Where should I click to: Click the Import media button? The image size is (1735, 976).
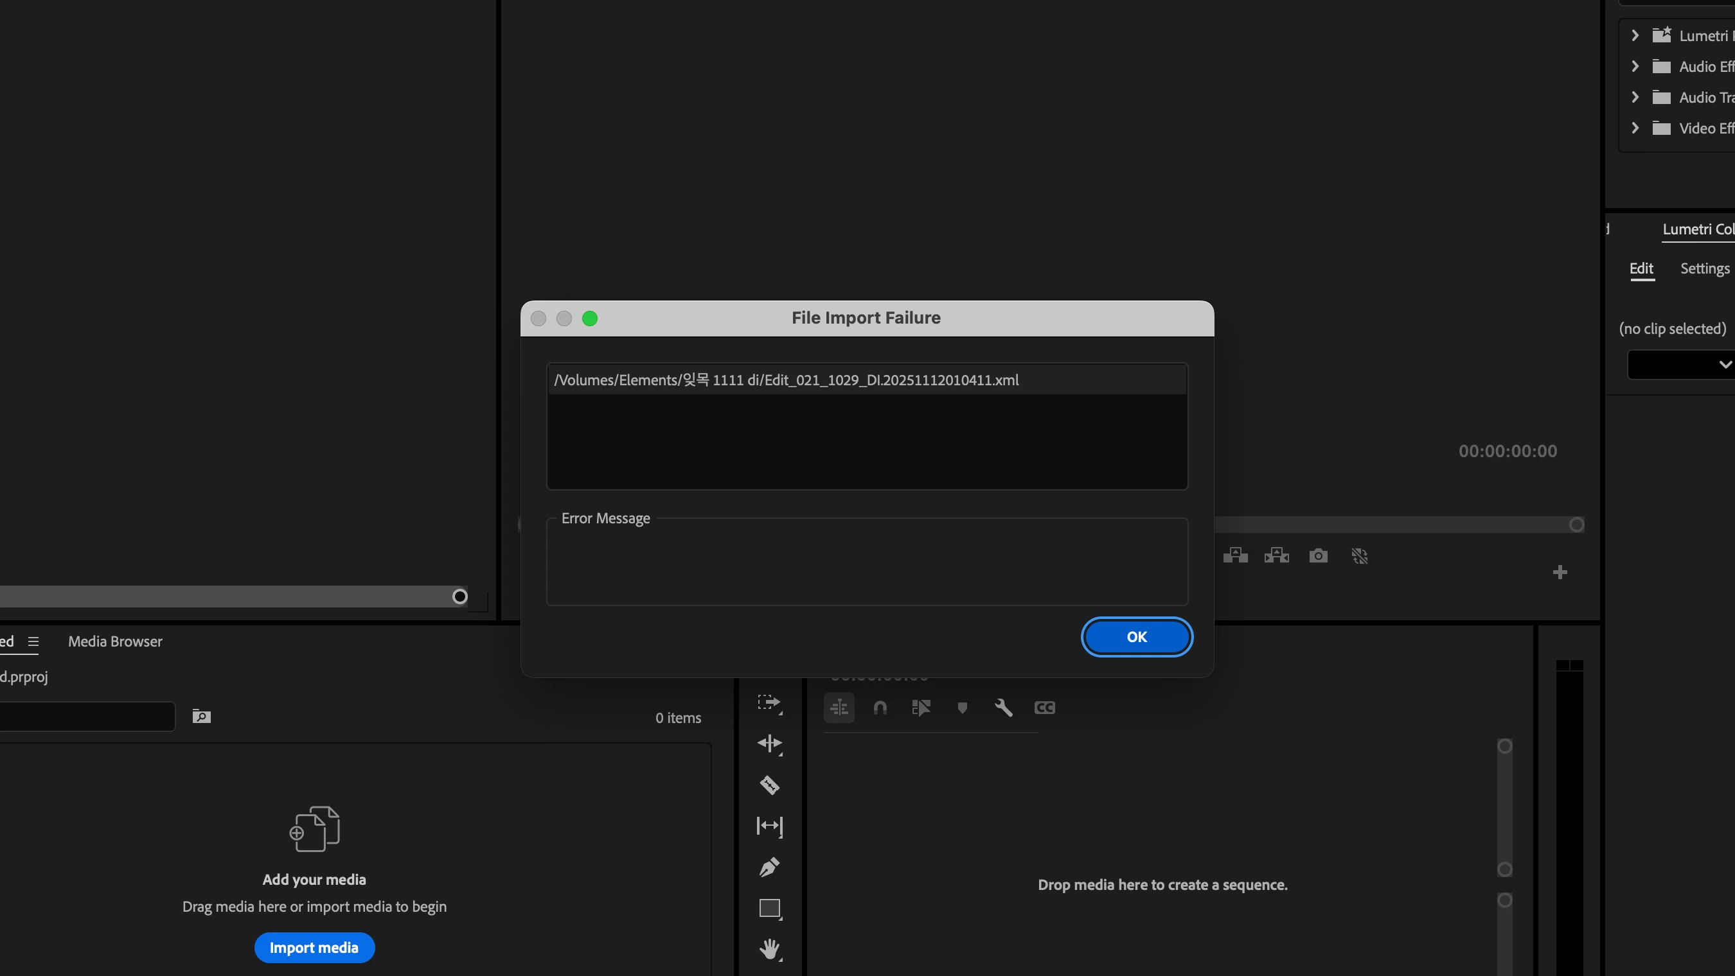(314, 948)
